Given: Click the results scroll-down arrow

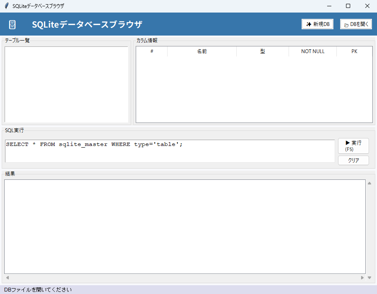Looking at the screenshot, I should point(369,278).
